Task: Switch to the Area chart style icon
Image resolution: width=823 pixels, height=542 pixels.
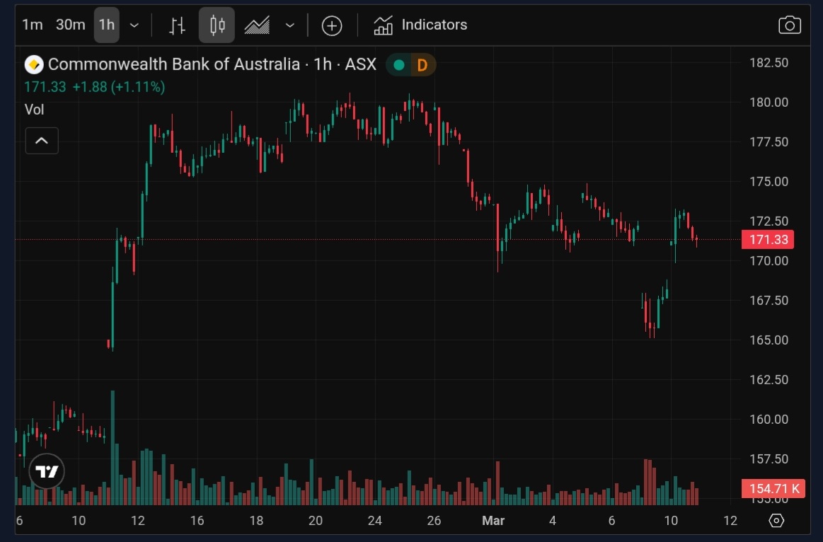Action: coord(257,25)
